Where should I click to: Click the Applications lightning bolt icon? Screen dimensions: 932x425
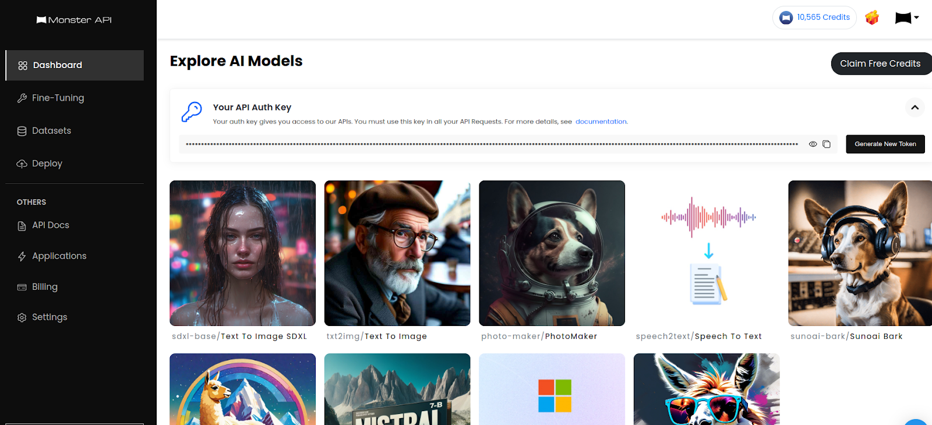[x=22, y=257]
